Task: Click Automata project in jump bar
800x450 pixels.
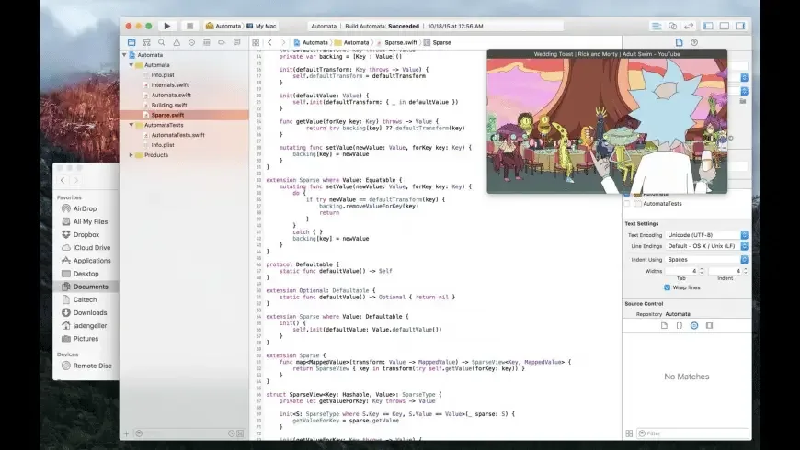Action: click(x=311, y=43)
